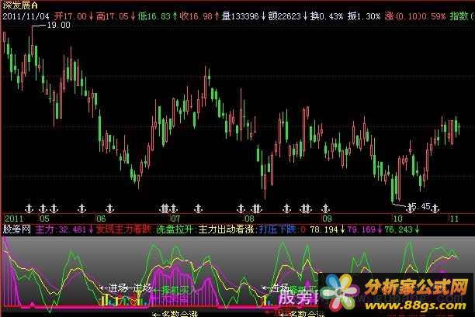Click the high price 高17.05 value

(112, 16)
